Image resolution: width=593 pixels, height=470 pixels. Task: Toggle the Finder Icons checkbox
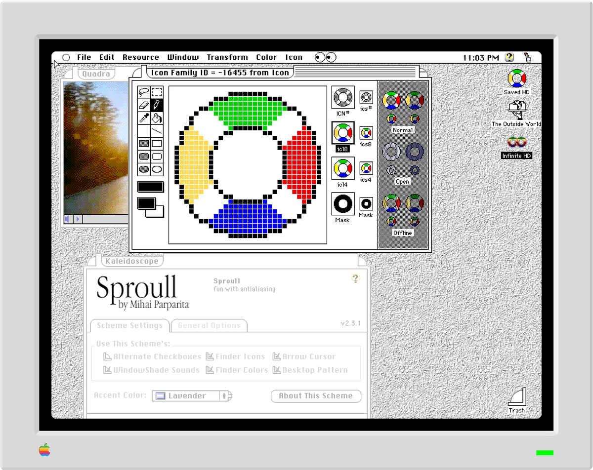tap(235, 356)
